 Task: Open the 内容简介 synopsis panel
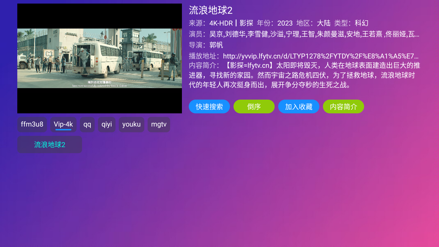[343, 106]
